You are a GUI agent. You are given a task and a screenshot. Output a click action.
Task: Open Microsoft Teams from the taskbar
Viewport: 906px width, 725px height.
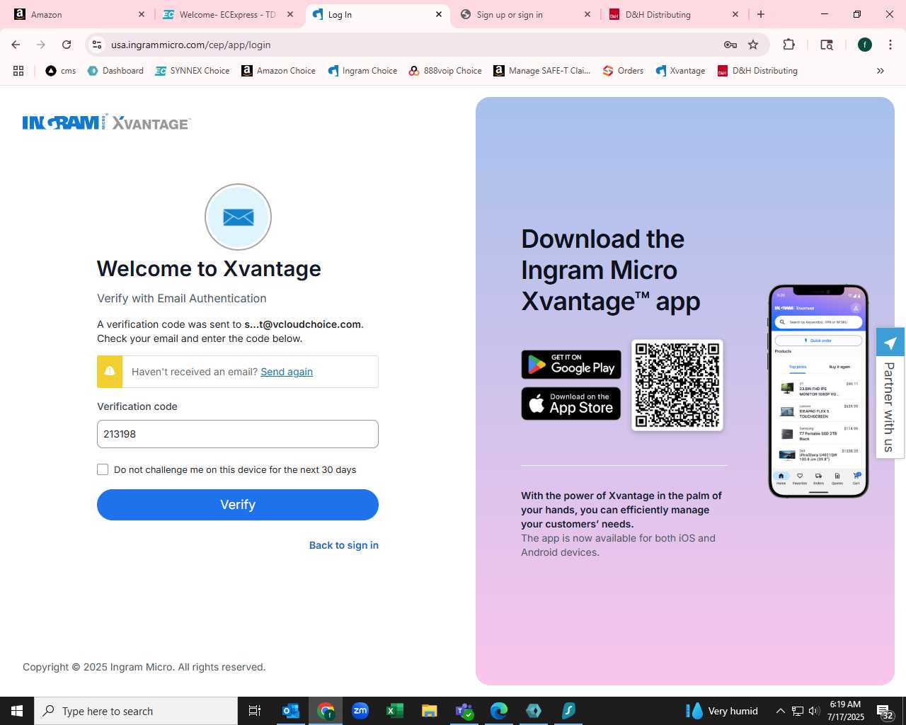click(464, 711)
